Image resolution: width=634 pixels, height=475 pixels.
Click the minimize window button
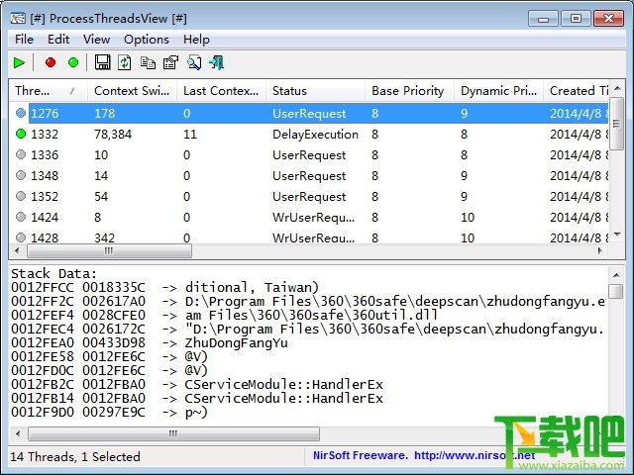pos(544,19)
